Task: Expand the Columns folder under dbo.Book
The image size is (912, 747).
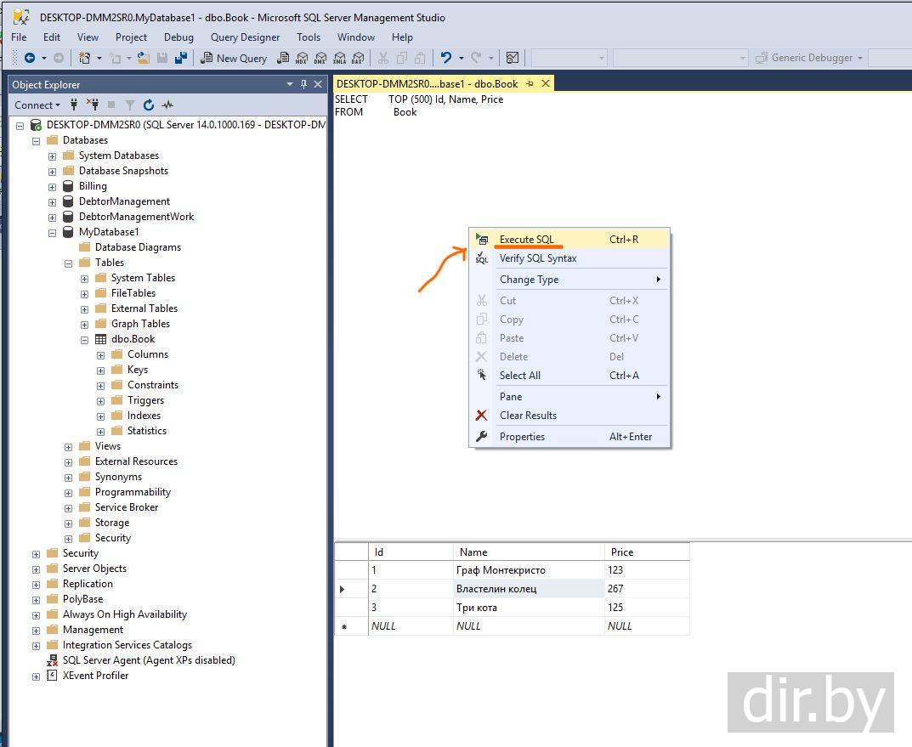Action: click(101, 354)
